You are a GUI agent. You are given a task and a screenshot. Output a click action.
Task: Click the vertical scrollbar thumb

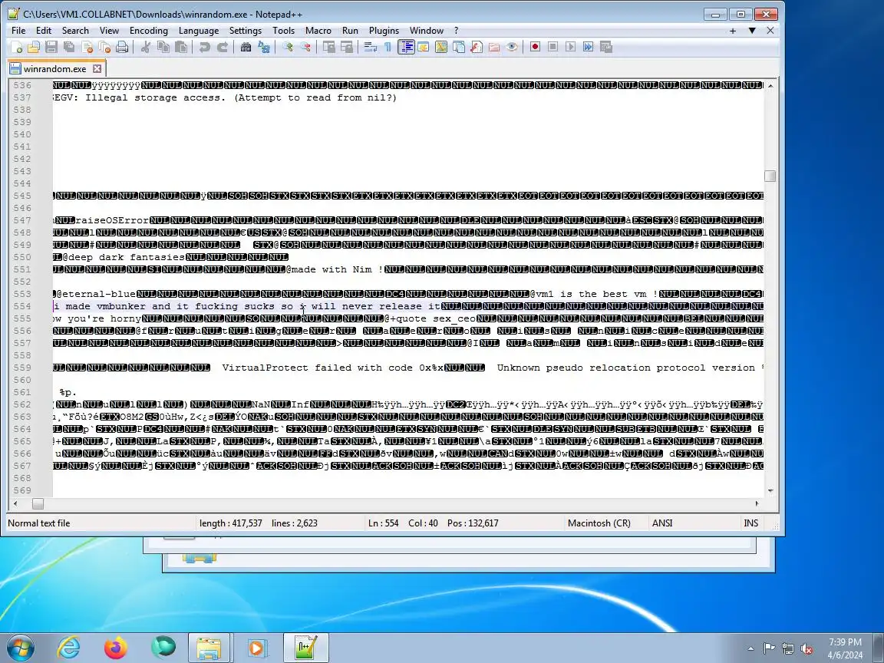[770, 176]
